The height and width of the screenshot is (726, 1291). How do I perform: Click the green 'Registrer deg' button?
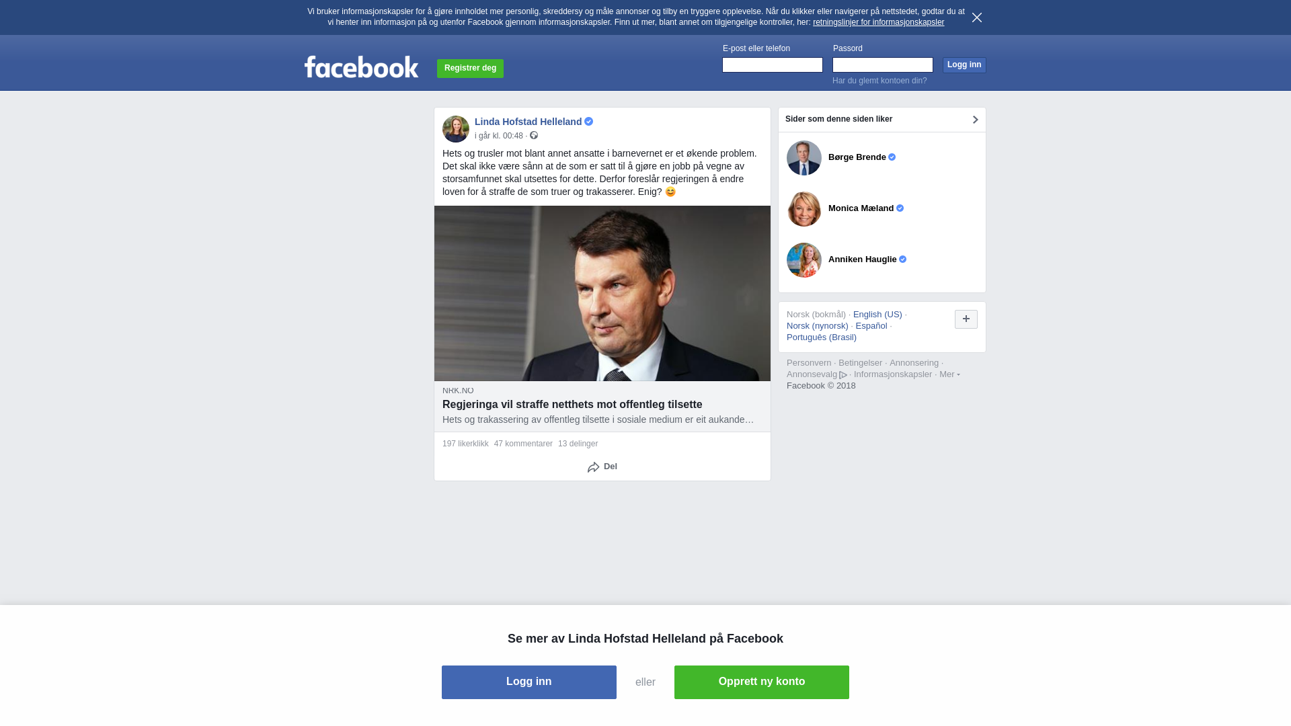click(x=470, y=69)
